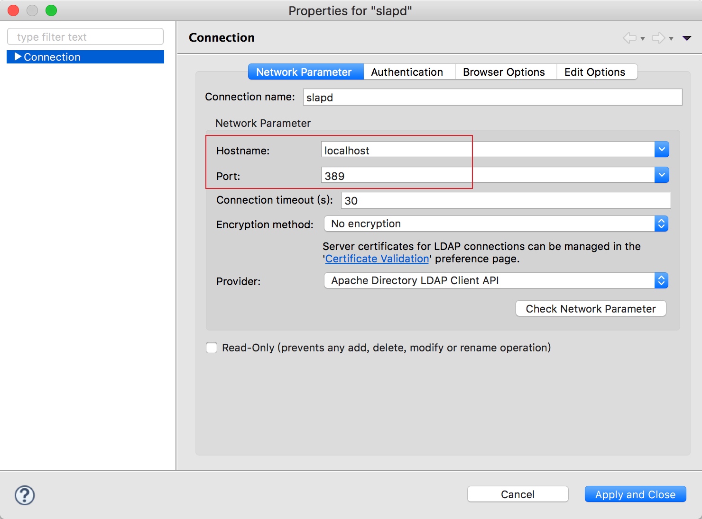Open the Hostname dropdown arrow
The height and width of the screenshot is (519, 702).
point(662,150)
